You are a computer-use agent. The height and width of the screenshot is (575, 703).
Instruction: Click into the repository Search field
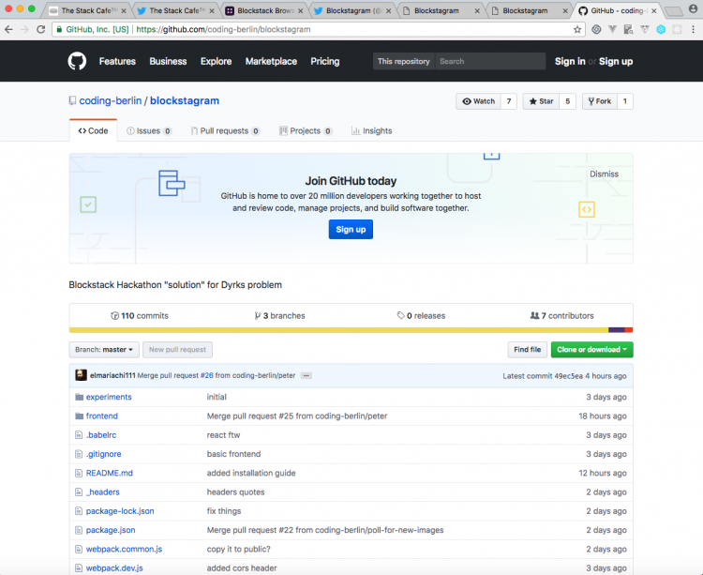pos(490,62)
